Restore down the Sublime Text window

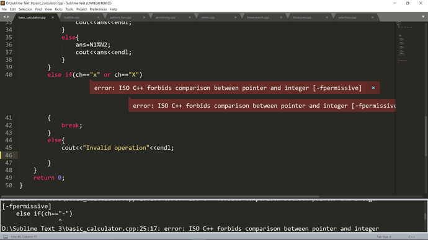(408, 3)
